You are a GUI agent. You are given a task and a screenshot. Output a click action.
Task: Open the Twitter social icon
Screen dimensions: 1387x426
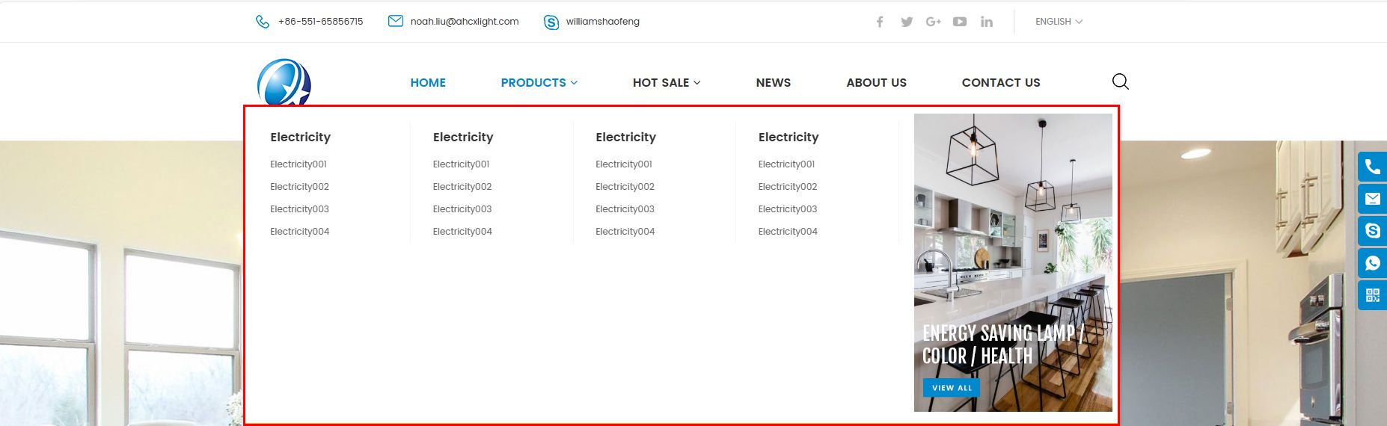coord(907,22)
